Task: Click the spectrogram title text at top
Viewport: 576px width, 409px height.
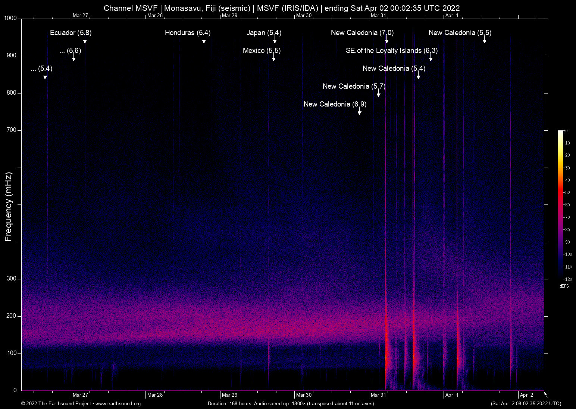Action: point(282,8)
